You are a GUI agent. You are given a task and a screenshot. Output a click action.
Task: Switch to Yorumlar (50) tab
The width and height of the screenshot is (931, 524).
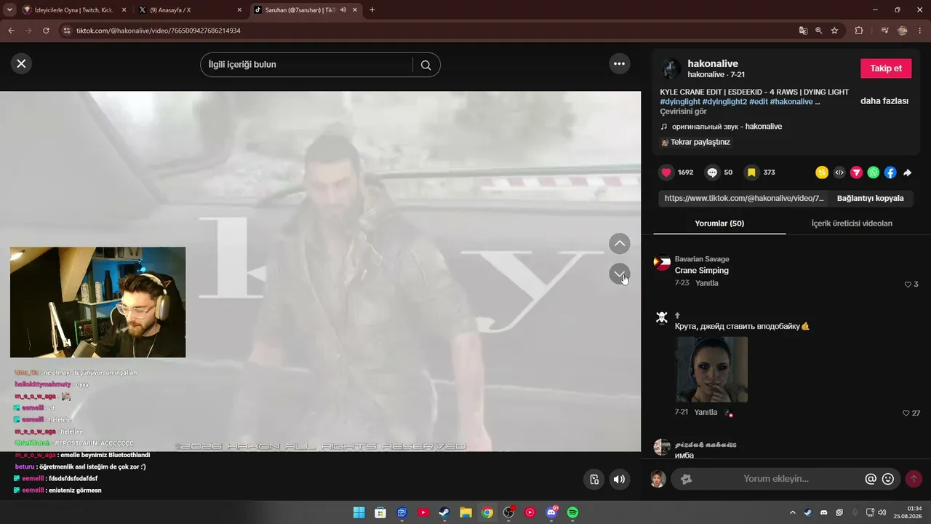pos(719,223)
